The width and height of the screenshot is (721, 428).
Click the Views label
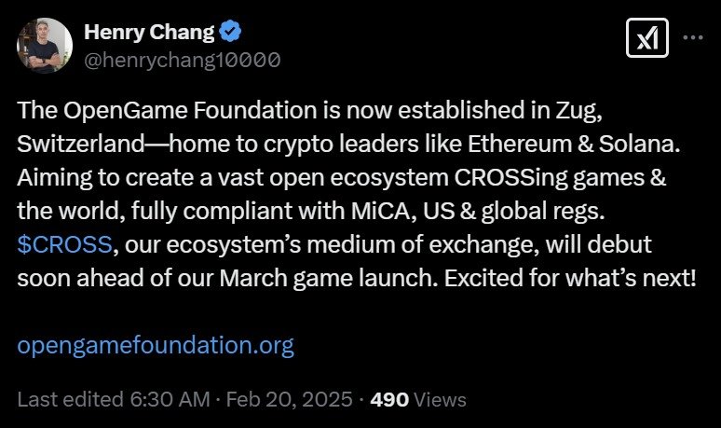coord(440,399)
